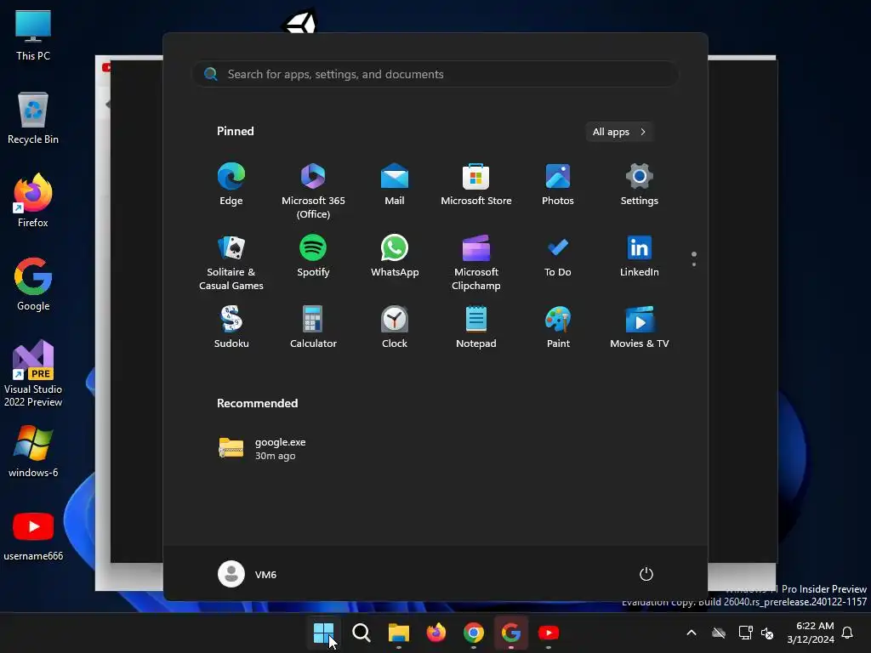Select the windows-6 desktop icon
The height and width of the screenshot is (653, 871).
[33, 451]
